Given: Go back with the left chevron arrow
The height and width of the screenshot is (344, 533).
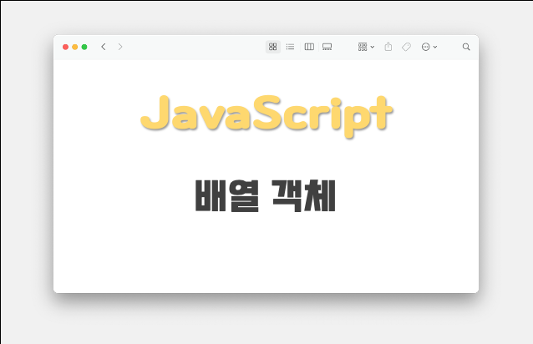Looking at the screenshot, I should pyautogui.click(x=104, y=47).
